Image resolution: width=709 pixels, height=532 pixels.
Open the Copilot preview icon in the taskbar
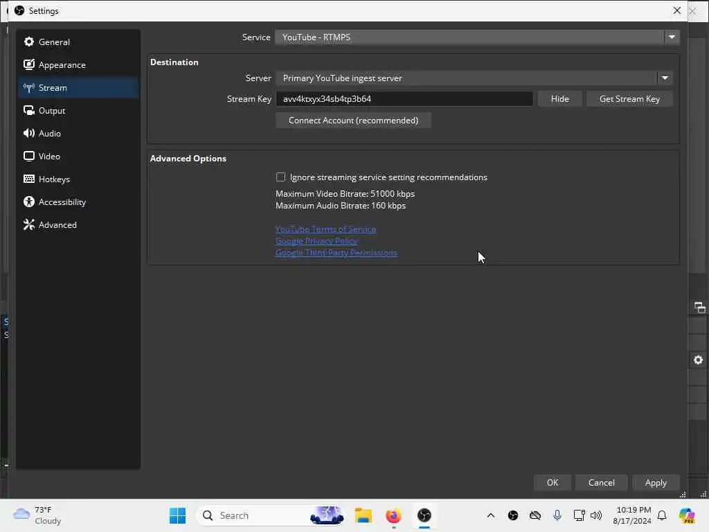(x=686, y=515)
